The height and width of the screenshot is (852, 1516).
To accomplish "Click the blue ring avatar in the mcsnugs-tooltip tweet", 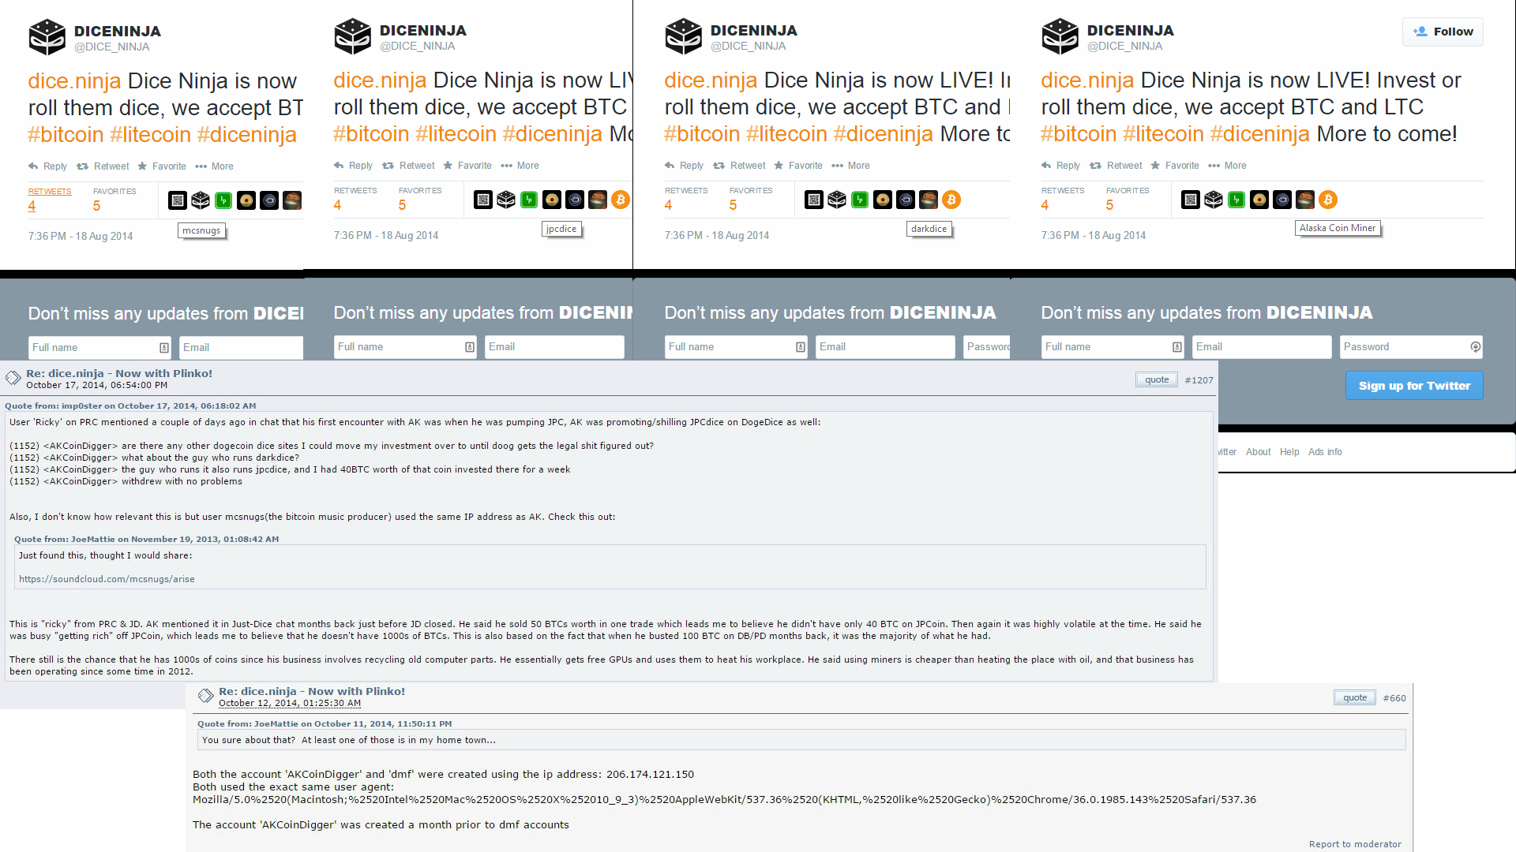I will [x=269, y=200].
